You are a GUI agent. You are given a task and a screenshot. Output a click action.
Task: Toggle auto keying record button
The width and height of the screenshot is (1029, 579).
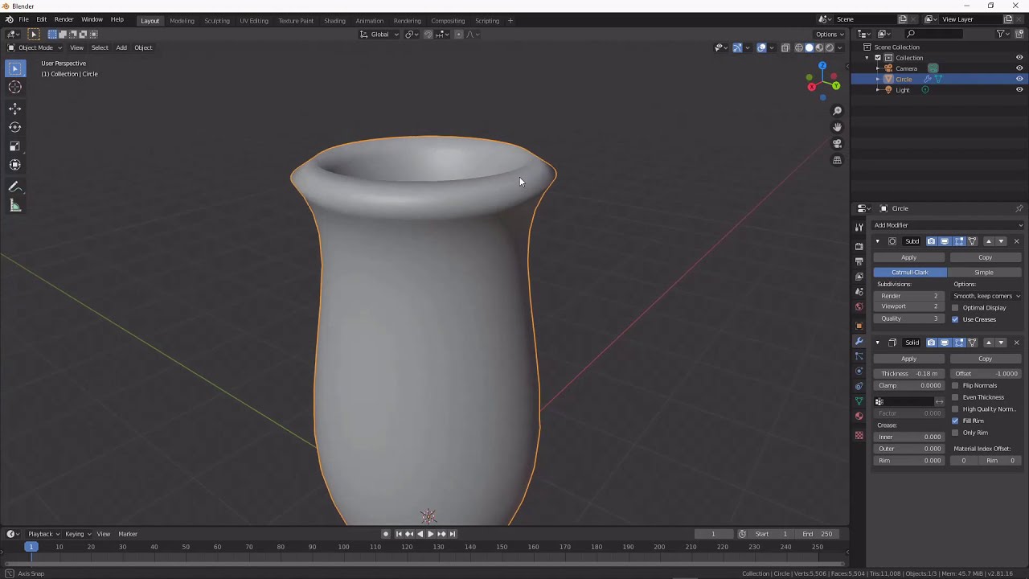pyautogui.click(x=386, y=534)
